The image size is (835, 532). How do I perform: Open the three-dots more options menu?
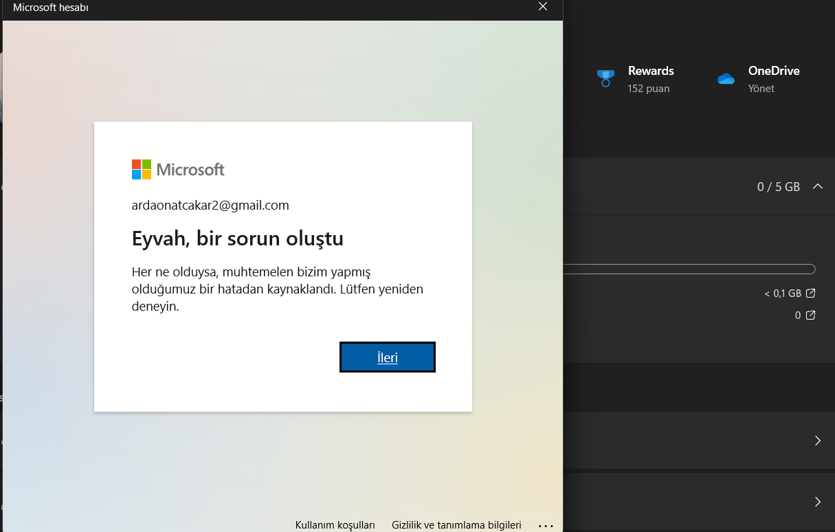point(546,525)
